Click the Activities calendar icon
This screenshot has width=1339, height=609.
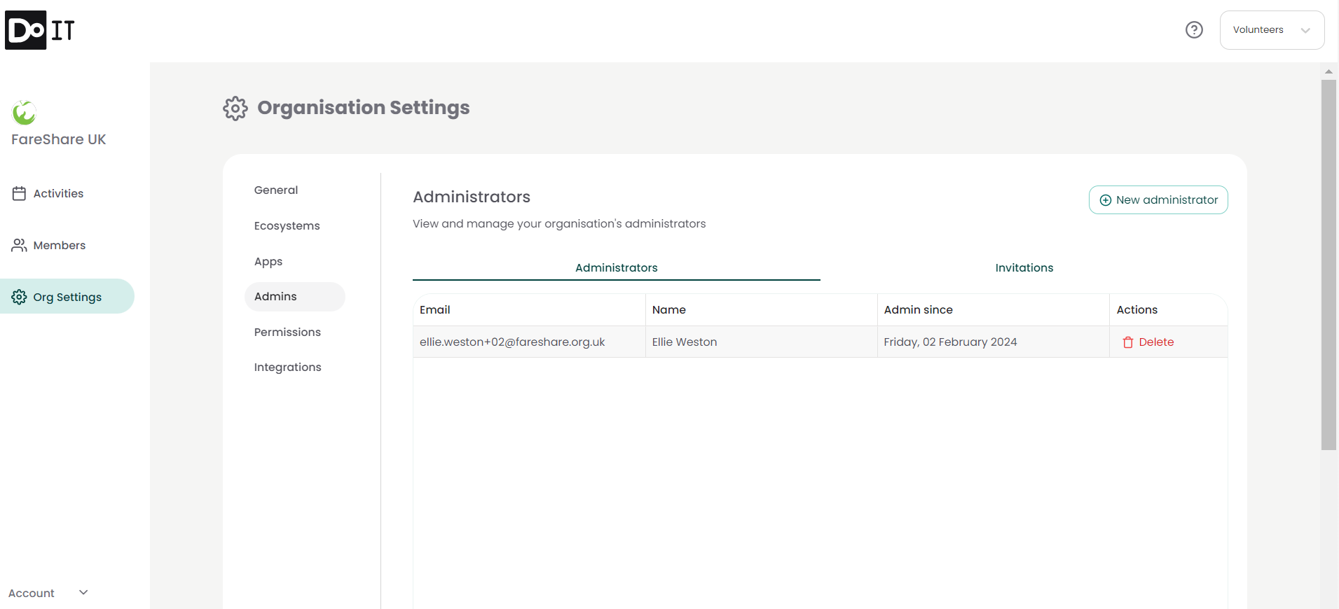[19, 194]
